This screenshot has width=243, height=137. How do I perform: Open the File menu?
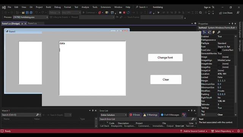9,7
